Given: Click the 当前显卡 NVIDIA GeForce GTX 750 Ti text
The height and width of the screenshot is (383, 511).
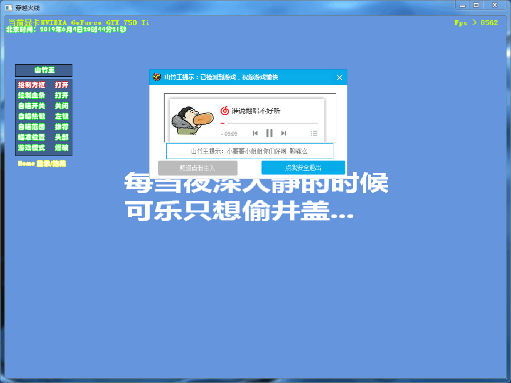Looking at the screenshot, I should (78, 22).
